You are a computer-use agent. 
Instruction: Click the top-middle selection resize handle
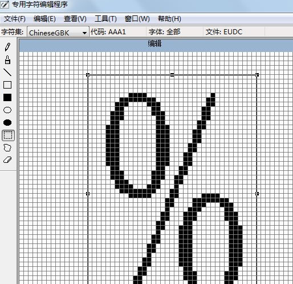coord(172,75)
